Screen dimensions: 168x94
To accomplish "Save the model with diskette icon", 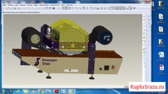I will coord(11,8).
